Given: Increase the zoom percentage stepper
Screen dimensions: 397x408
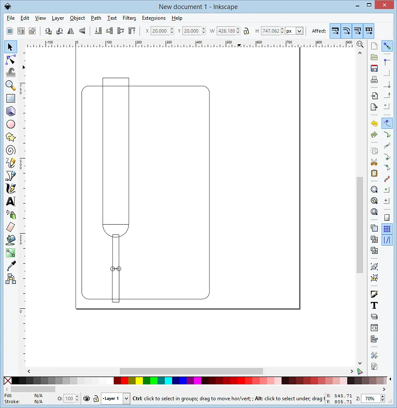Looking at the screenshot, I should click(383, 396).
